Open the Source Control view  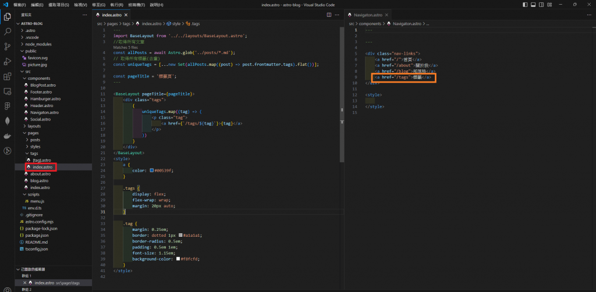click(x=7, y=47)
